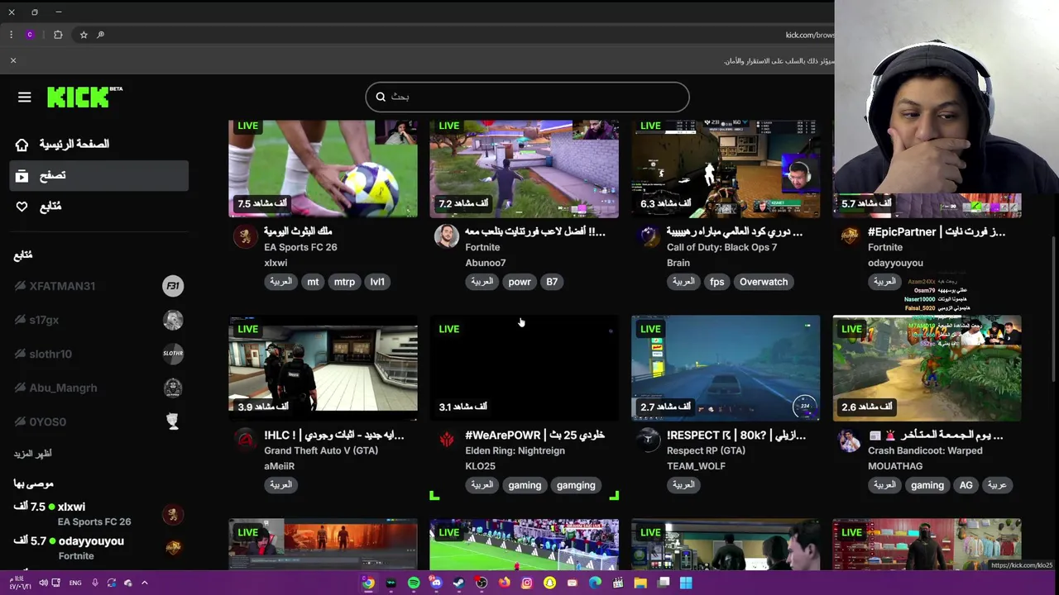Open Call of Duty: Black Ops 7 category
This screenshot has width=1059, height=595.
[x=721, y=247]
